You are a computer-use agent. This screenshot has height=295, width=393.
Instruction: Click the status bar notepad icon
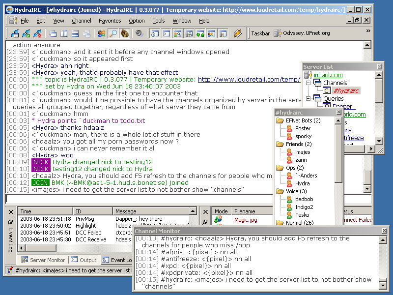click(10, 270)
